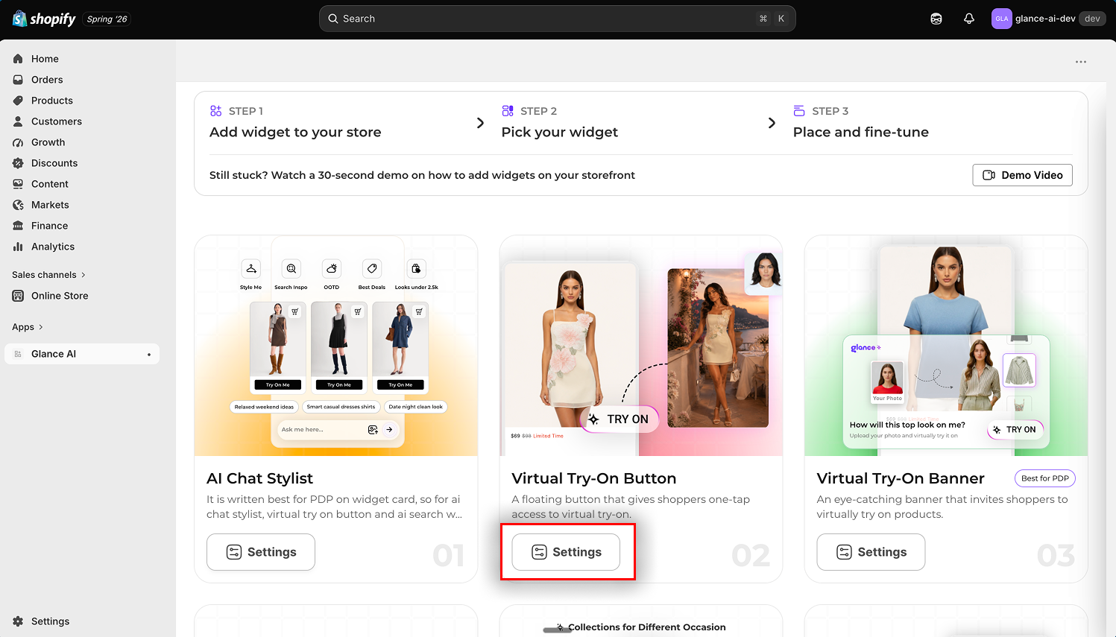The width and height of the screenshot is (1116, 637).
Task: Click the pin dot next to Glance AI
Action: click(149, 355)
